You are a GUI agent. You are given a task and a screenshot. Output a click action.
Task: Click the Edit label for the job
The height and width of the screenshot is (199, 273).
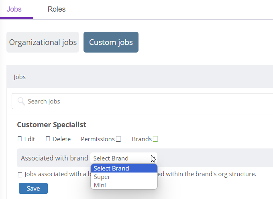(30, 139)
